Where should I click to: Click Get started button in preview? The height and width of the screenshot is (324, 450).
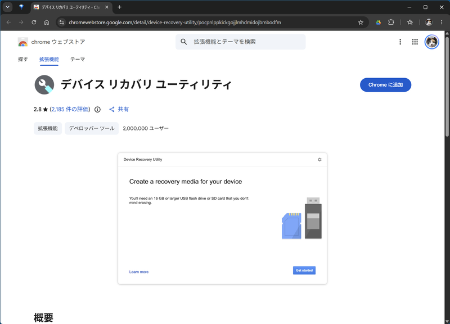(x=304, y=271)
